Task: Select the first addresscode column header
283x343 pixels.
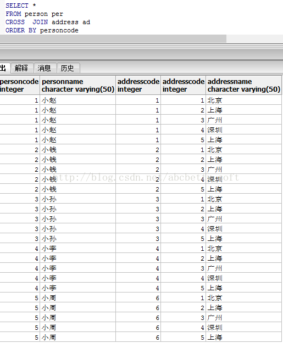Action: click(x=138, y=85)
